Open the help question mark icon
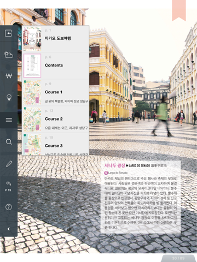The height and width of the screenshot is (262, 197). click(9, 207)
